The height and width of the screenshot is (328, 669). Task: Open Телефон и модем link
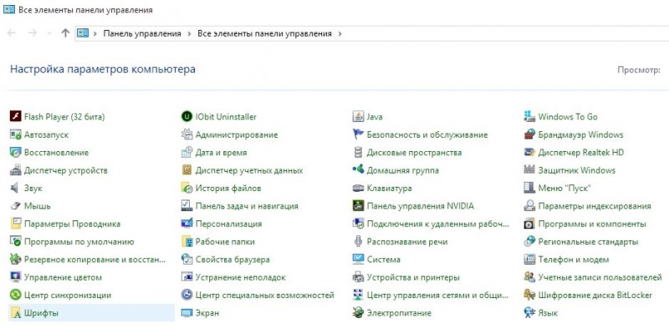coord(574,260)
